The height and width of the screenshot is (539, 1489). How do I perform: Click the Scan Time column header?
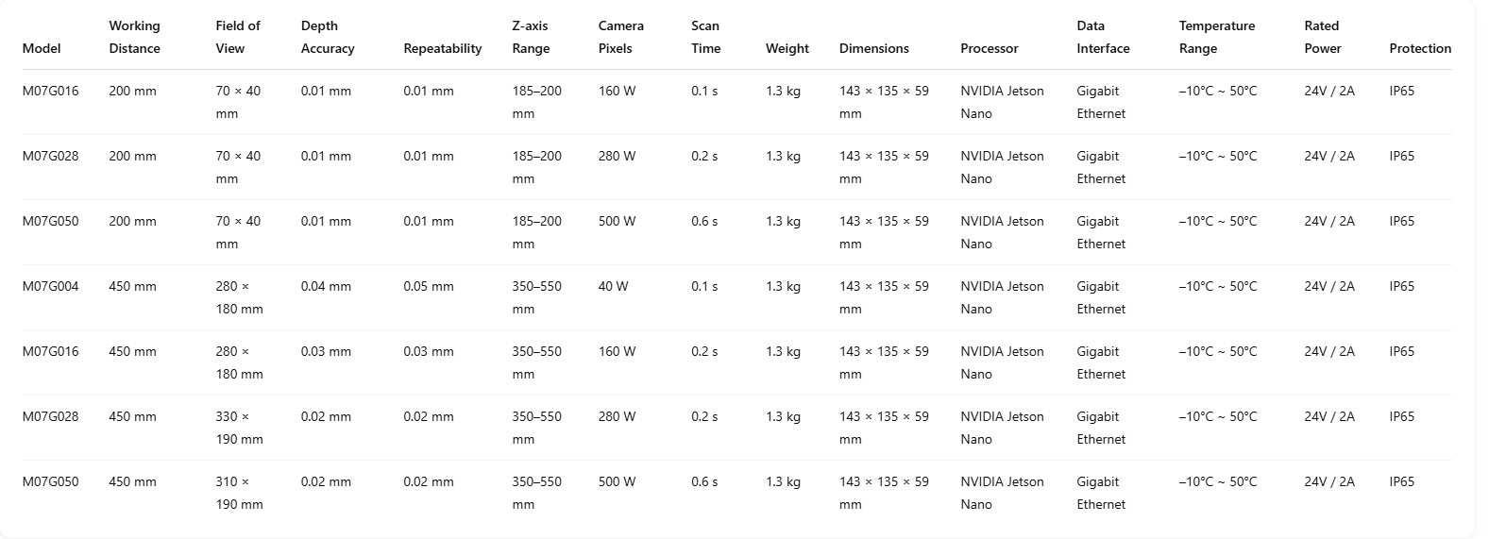pos(705,37)
